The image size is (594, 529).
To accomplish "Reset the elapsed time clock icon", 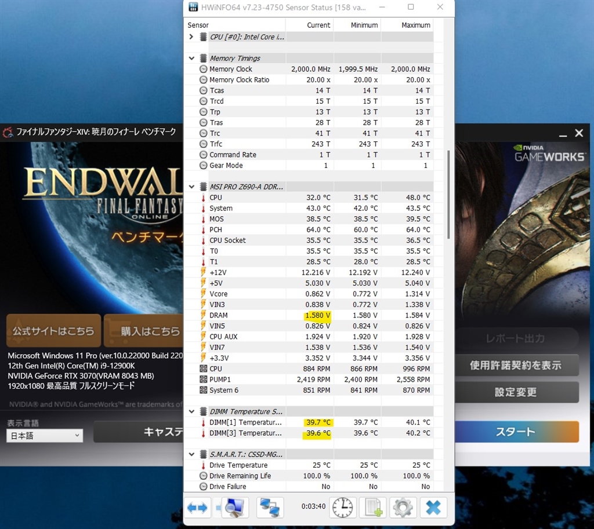I will [342, 508].
